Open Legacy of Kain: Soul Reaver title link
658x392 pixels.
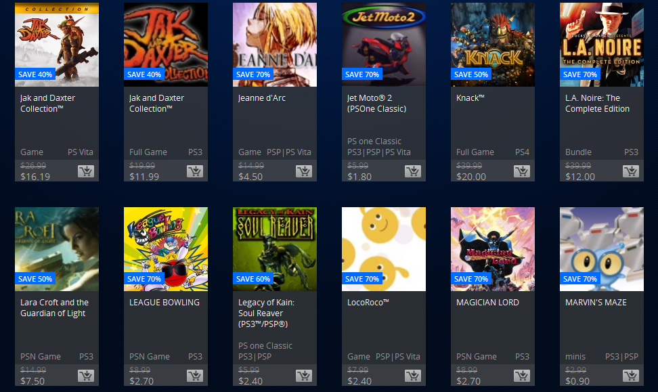(267, 313)
